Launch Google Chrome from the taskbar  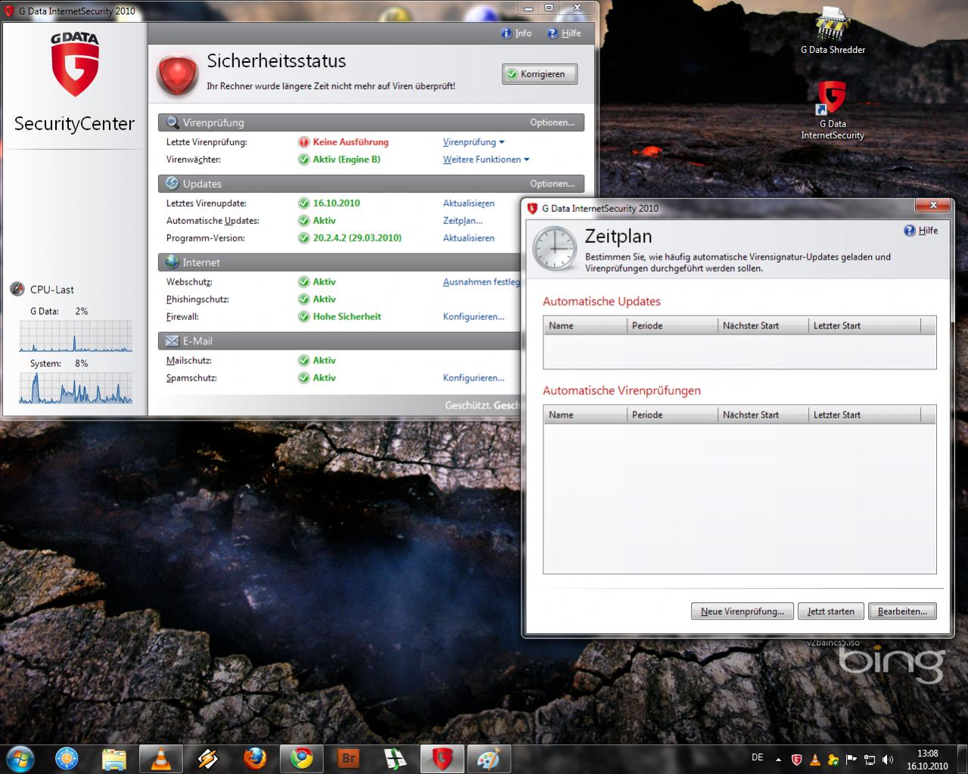[301, 759]
